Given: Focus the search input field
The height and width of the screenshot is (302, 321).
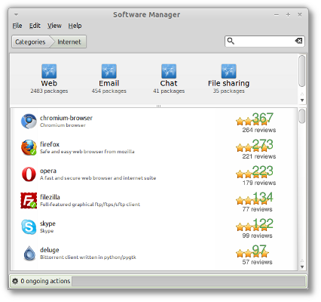Looking at the screenshot, I should [264, 41].
